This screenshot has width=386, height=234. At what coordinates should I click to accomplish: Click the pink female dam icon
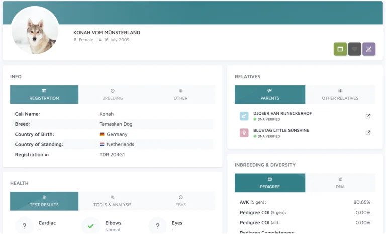(244, 133)
